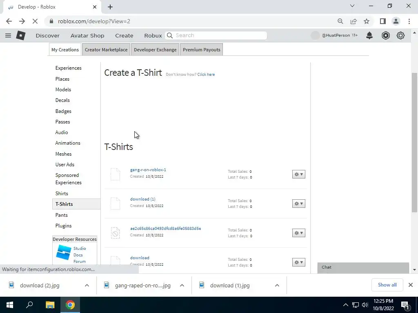Screen dimensions: 418x313
Task: Click the address bar URL
Action: point(94,21)
